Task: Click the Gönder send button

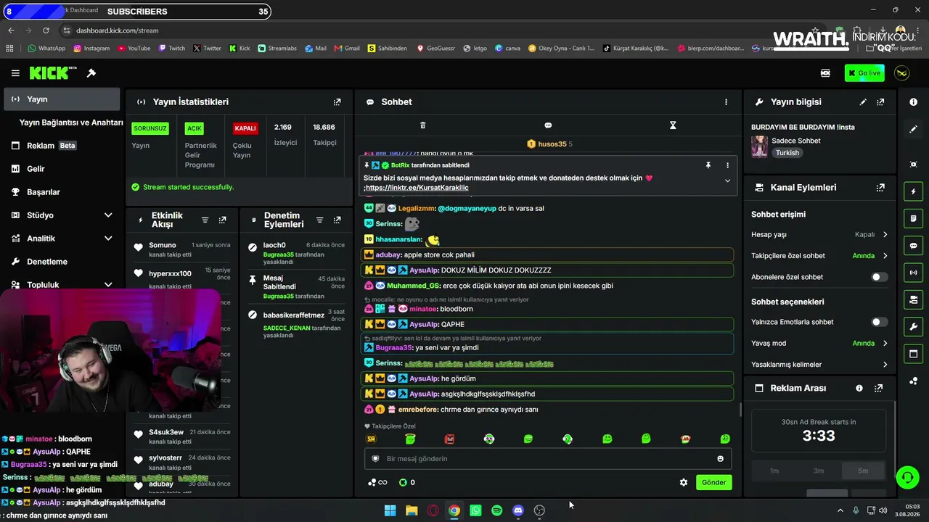Action: tap(713, 483)
